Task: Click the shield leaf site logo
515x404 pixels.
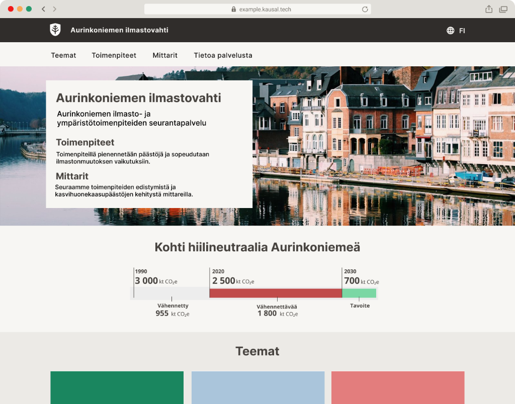Action: (x=55, y=30)
